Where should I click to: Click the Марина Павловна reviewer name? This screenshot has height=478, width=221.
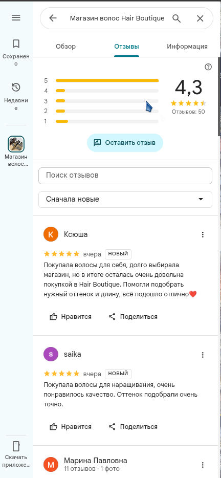pos(96,460)
